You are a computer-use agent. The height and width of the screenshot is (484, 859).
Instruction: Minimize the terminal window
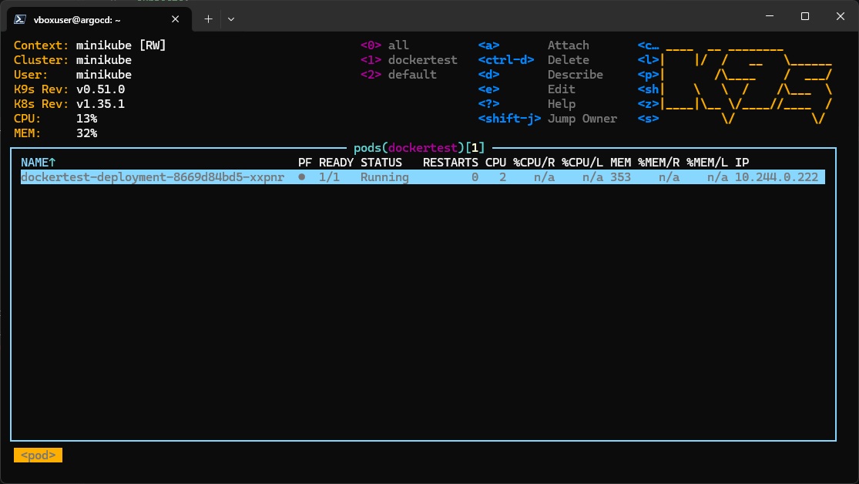(x=770, y=16)
